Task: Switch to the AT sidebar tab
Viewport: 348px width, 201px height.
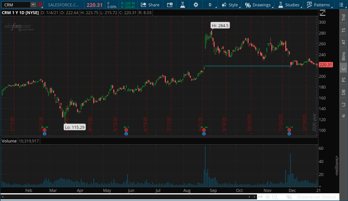Action: coord(344,42)
